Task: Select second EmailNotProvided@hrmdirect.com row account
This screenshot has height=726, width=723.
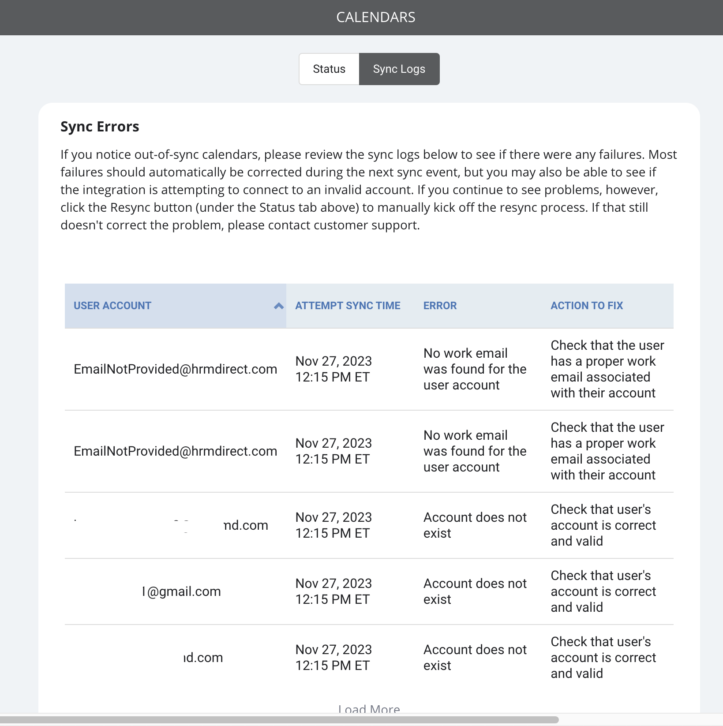Action: (x=176, y=451)
